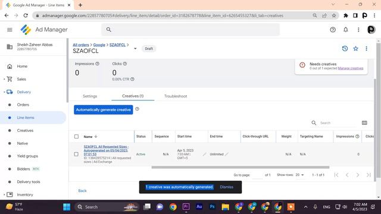Click the table horizontal scrollbar
381x214 pixels.
tap(241, 167)
